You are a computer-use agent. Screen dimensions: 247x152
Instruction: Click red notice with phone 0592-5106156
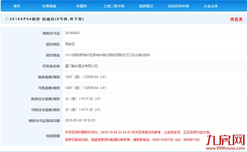132,140
